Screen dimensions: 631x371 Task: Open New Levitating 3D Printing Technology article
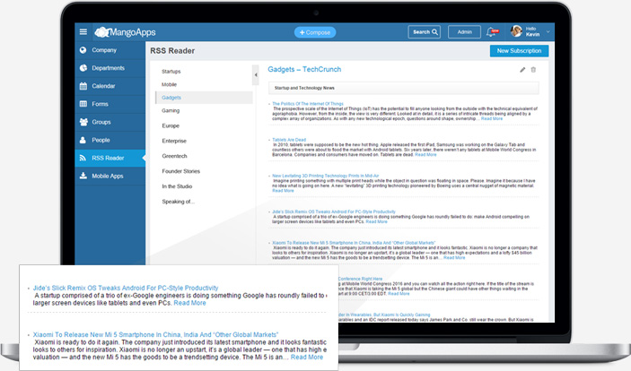(325, 176)
